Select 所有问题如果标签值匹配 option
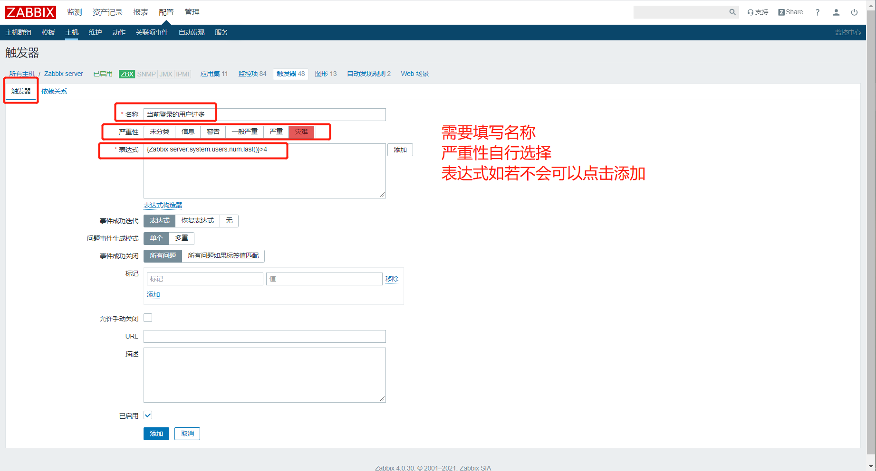This screenshot has height=471, width=876. point(223,256)
